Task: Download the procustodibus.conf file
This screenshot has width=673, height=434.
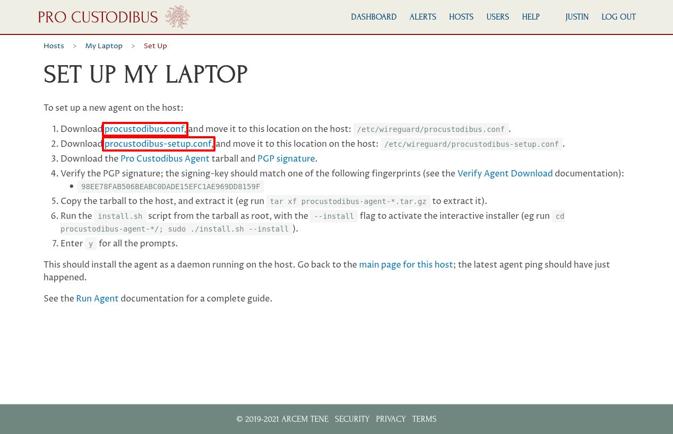Action: click(x=145, y=129)
